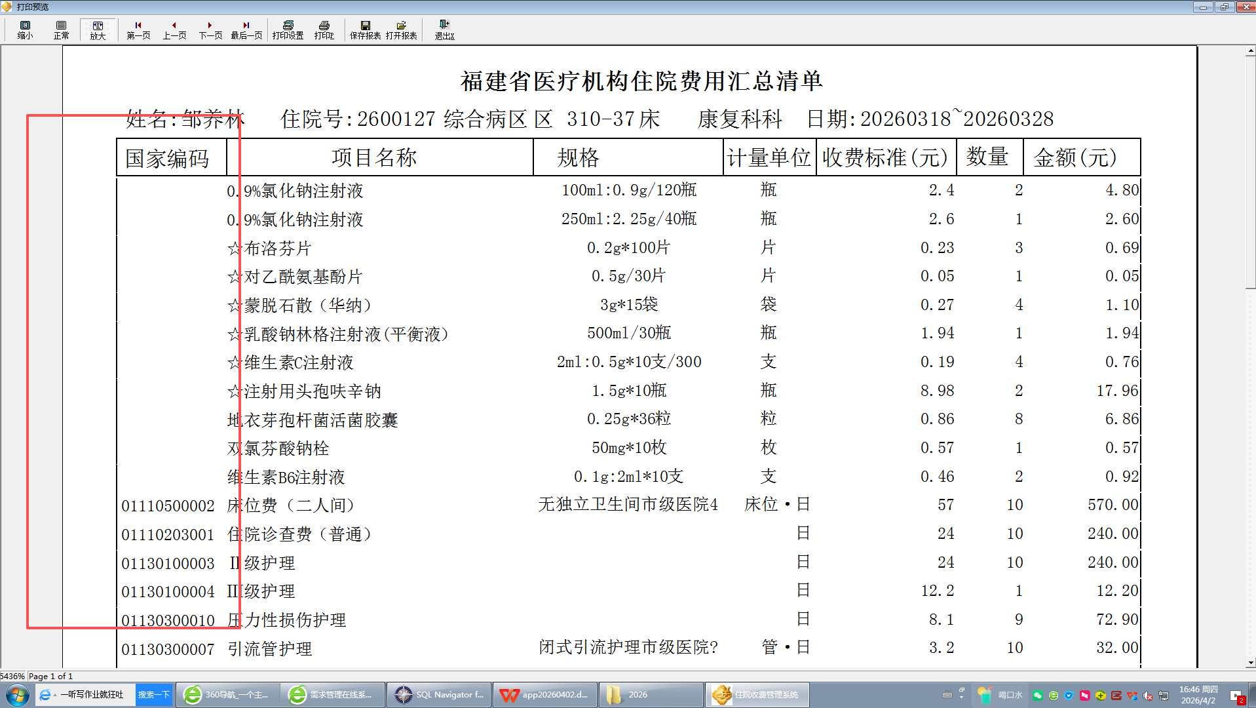Switch to 需求管理在线系统 browser taskbar window

point(332,695)
